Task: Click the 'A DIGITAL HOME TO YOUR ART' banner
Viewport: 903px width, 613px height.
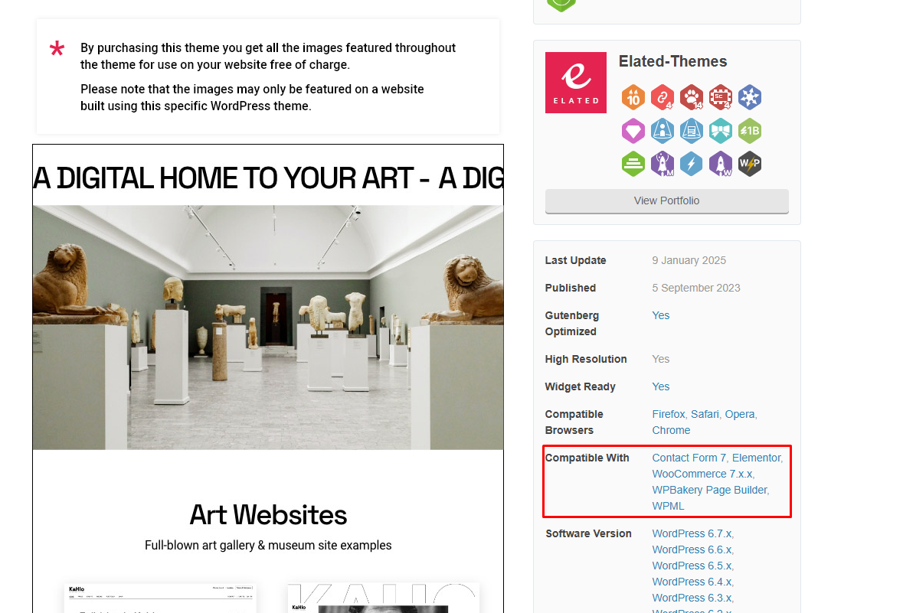Action: [x=268, y=178]
